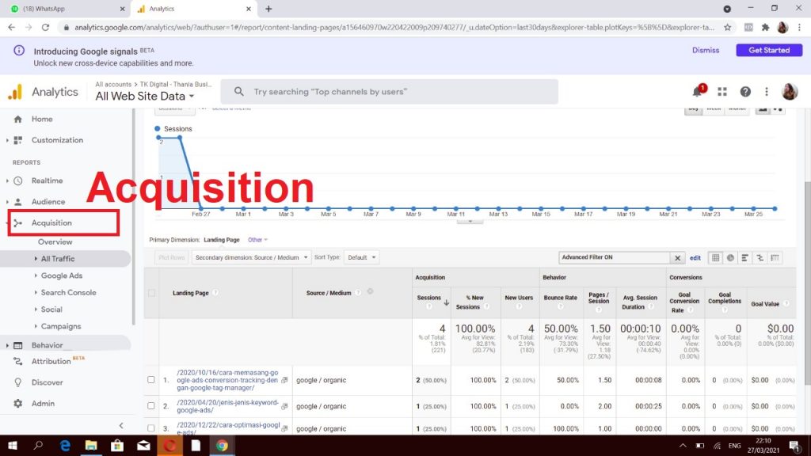Select checkbox for jenis-jenis-keyword row
This screenshot has width=811, height=456.
pyautogui.click(x=151, y=406)
